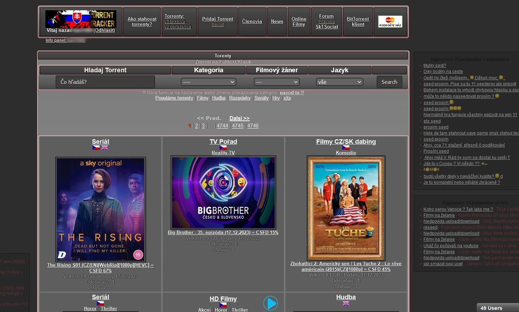Click 'TV Pořad' category heading

pyautogui.click(x=223, y=142)
